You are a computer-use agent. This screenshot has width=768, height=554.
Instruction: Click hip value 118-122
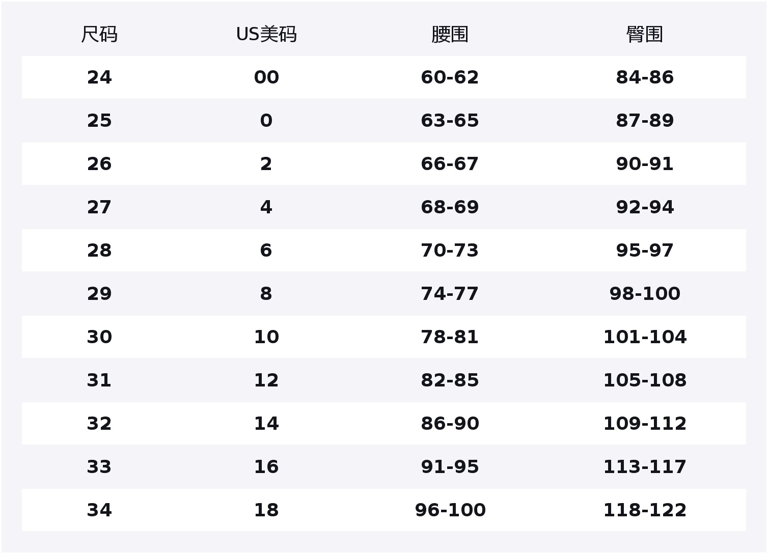click(x=644, y=510)
